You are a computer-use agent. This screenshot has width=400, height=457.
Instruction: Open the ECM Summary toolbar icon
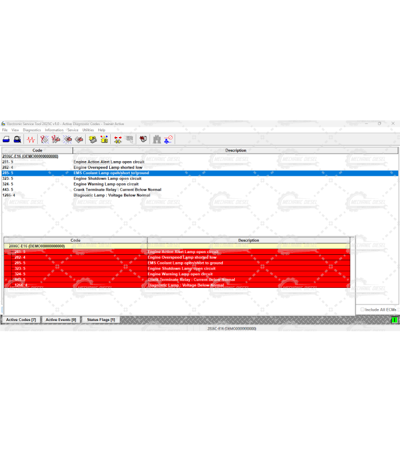(92, 139)
